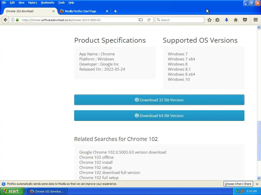Go to the Firefox home page

pos(236,20)
